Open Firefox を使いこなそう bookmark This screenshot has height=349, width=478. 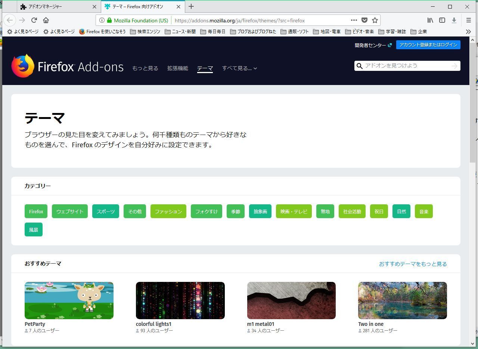click(102, 32)
